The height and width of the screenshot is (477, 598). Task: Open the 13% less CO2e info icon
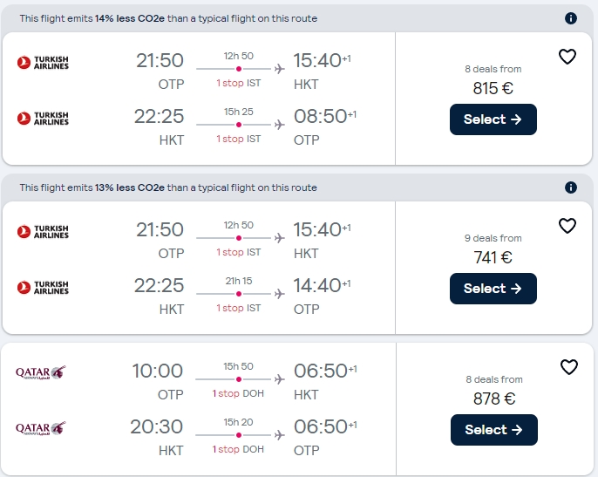point(571,187)
